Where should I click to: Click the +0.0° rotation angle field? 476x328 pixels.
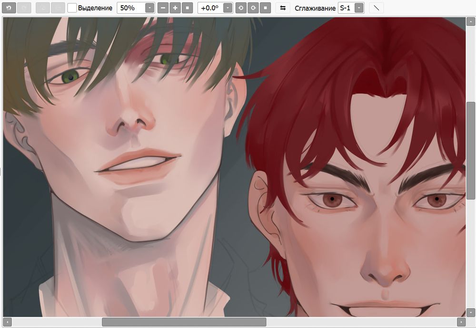click(210, 8)
